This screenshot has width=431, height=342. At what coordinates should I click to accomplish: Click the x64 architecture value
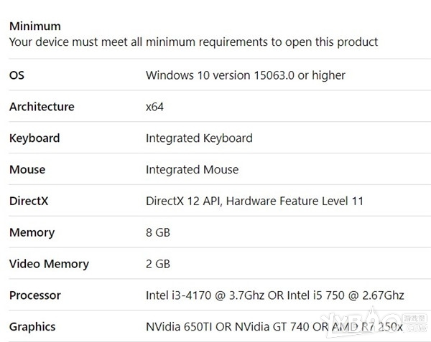(x=154, y=107)
